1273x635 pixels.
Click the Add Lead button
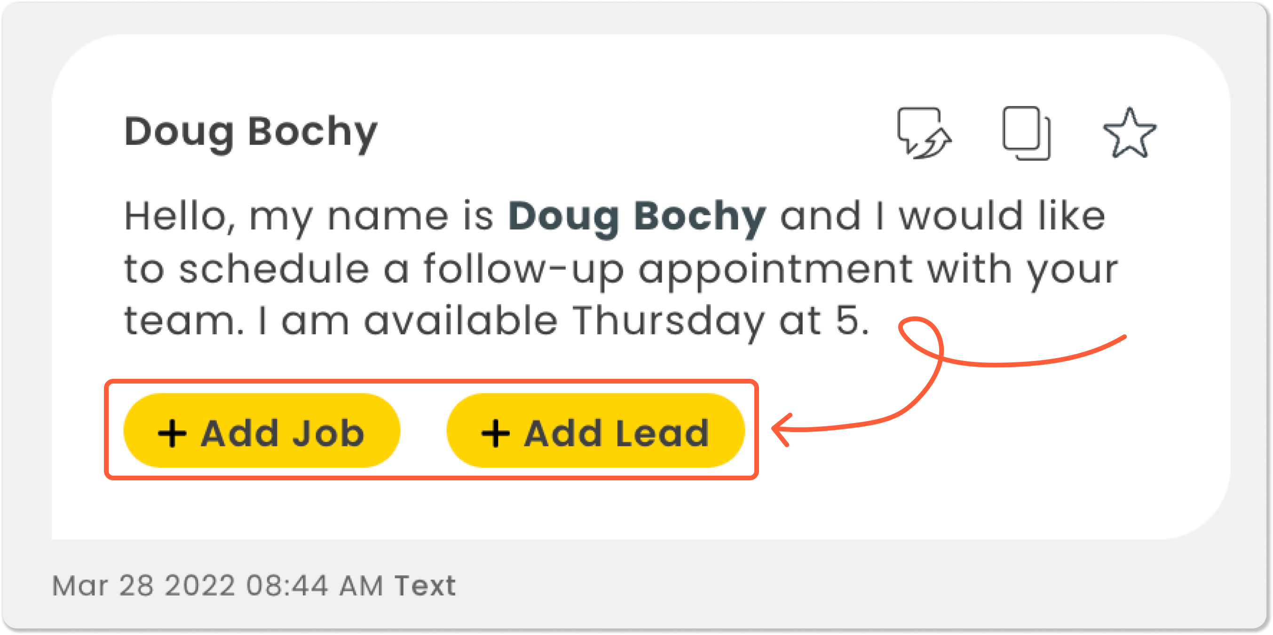pyautogui.click(x=595, y=430)
